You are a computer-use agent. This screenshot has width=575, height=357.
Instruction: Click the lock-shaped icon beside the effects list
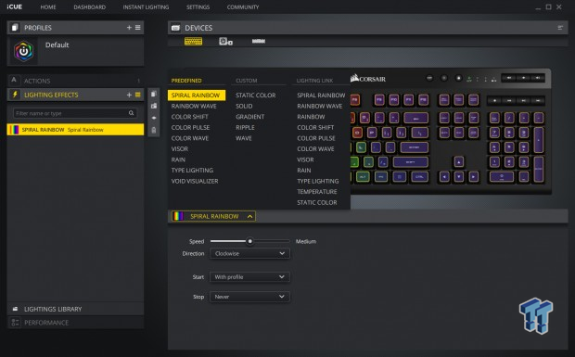coord(154,130)
